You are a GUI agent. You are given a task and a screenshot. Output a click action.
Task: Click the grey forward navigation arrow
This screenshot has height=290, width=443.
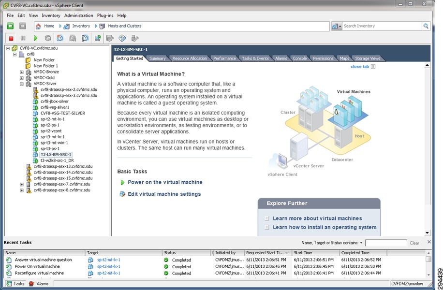pos(23,26)
